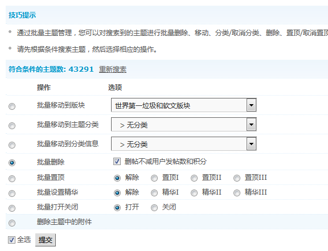This screenshot has height=251, width=328.
Task: Click the 操作 column header
Action: pos(44,87)
